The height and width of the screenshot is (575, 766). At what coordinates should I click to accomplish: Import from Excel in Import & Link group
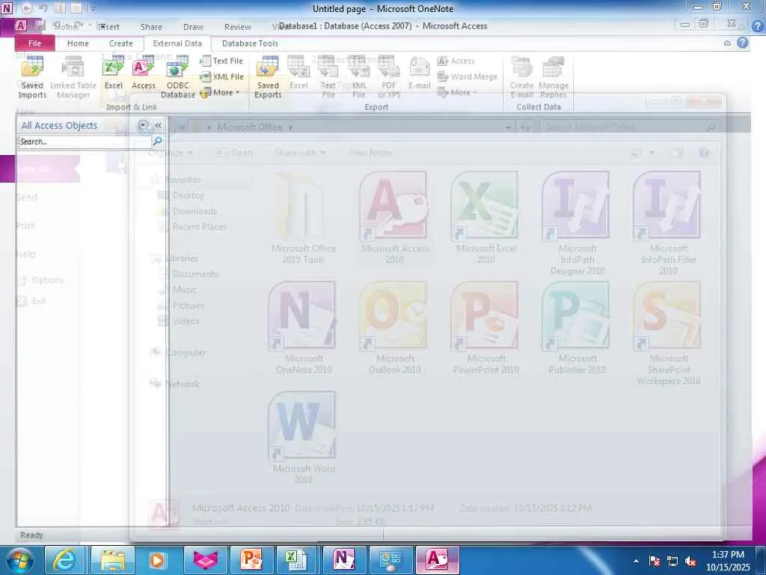pyautogui.click(x=114, y=73)
